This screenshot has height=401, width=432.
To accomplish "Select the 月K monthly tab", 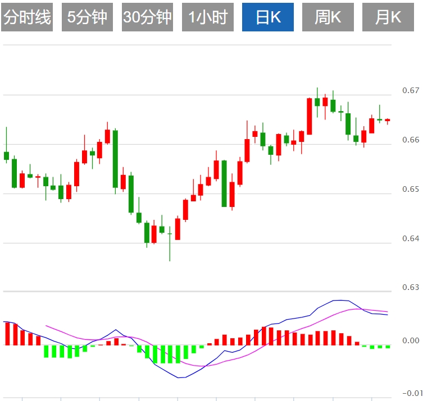I will (388, 17).
